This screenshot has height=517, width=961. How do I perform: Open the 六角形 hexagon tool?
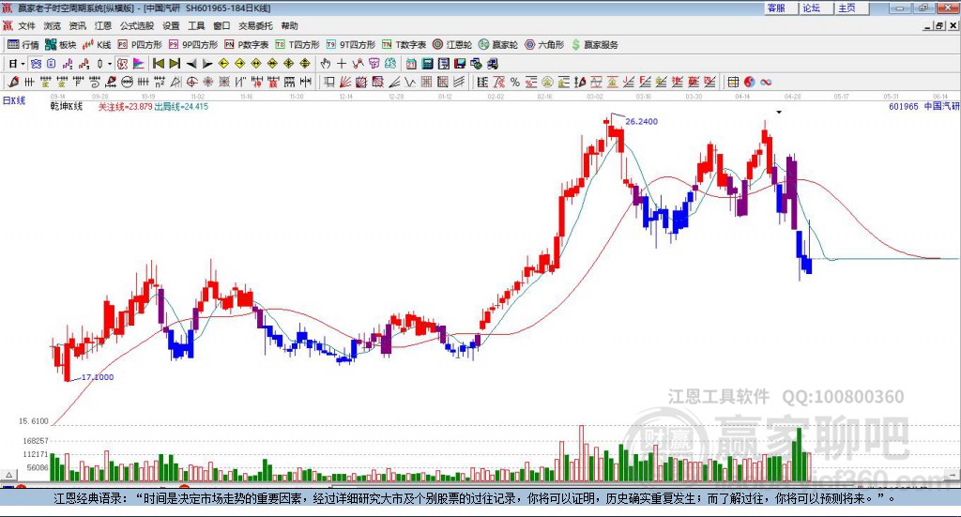tap(544, 45)
